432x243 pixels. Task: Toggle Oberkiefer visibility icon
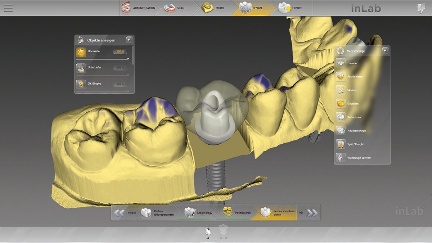(81, 52)
